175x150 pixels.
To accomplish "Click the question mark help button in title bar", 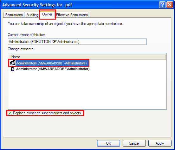I will click(162, 5).
